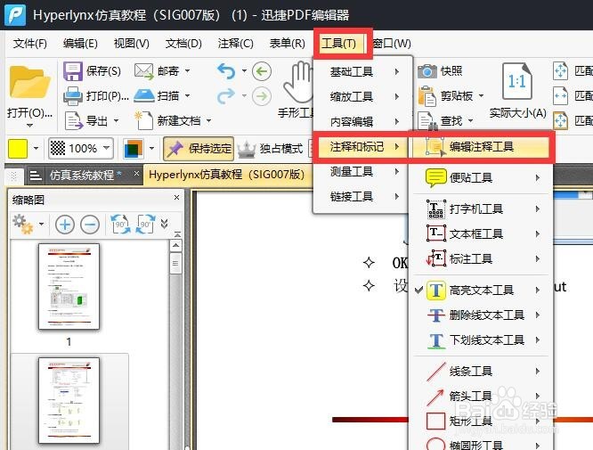Toggle Exclusive Mode (独占模式)

click(x=271, y=148)
